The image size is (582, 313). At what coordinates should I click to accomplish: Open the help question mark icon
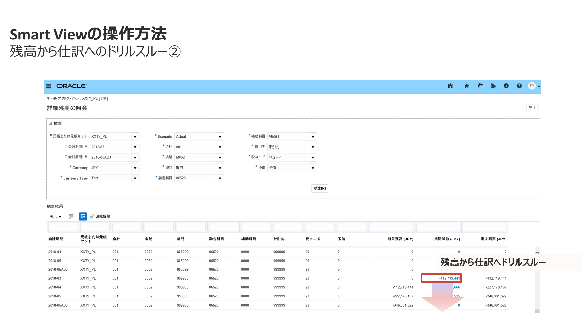[x=519, y=86]
